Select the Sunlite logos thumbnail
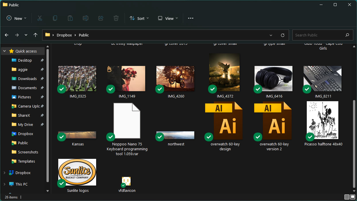357x201 pixels. [77, 172]
